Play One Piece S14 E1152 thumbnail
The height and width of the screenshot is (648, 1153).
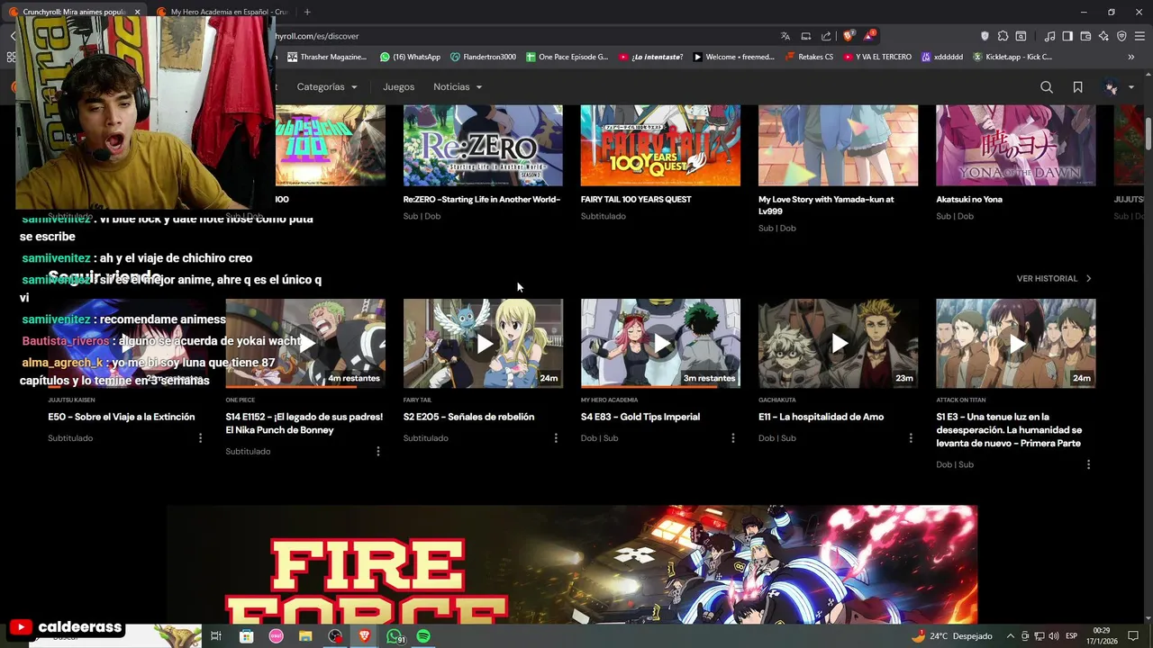click(x=305, y=344)
